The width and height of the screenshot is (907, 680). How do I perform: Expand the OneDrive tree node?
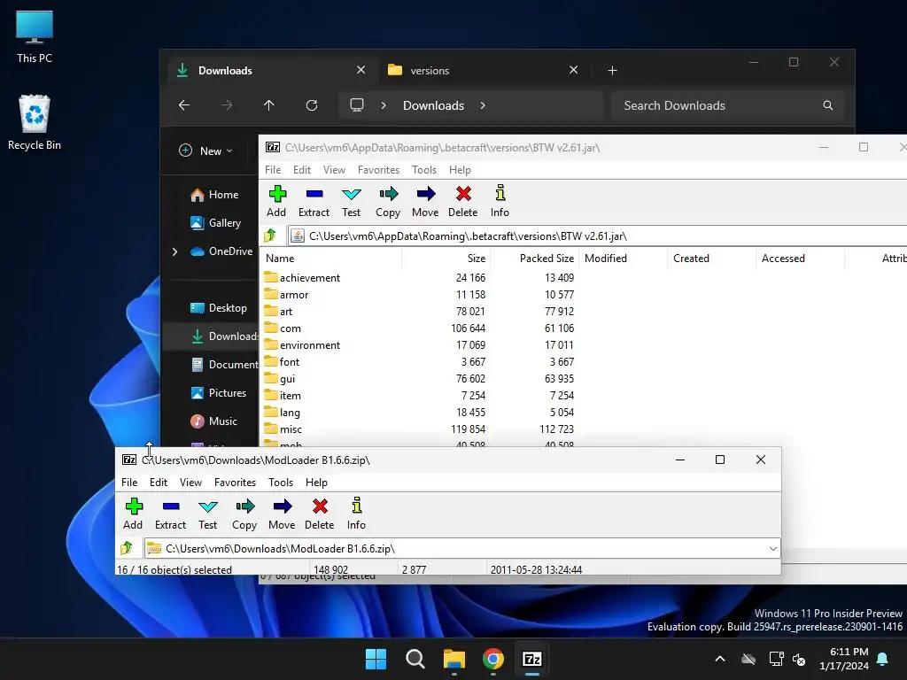[174, 251]
